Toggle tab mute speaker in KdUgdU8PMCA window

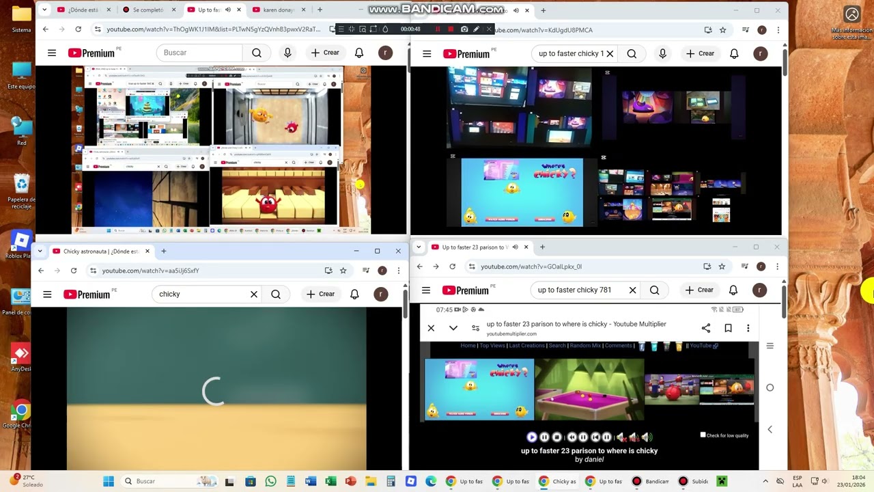pyautogui.click(x=516, y=10)
